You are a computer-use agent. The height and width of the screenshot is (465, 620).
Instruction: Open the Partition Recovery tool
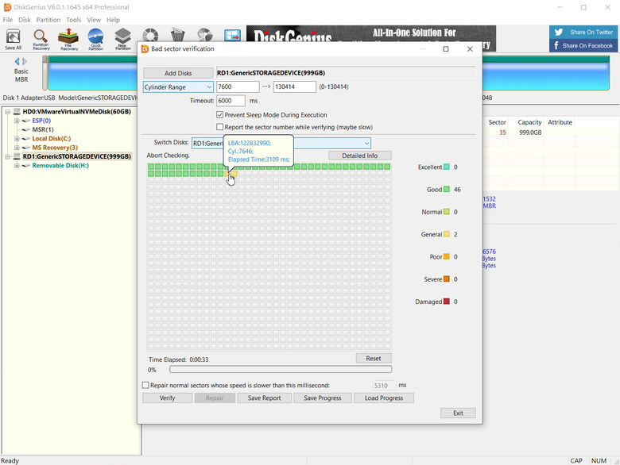coord(41,39)
